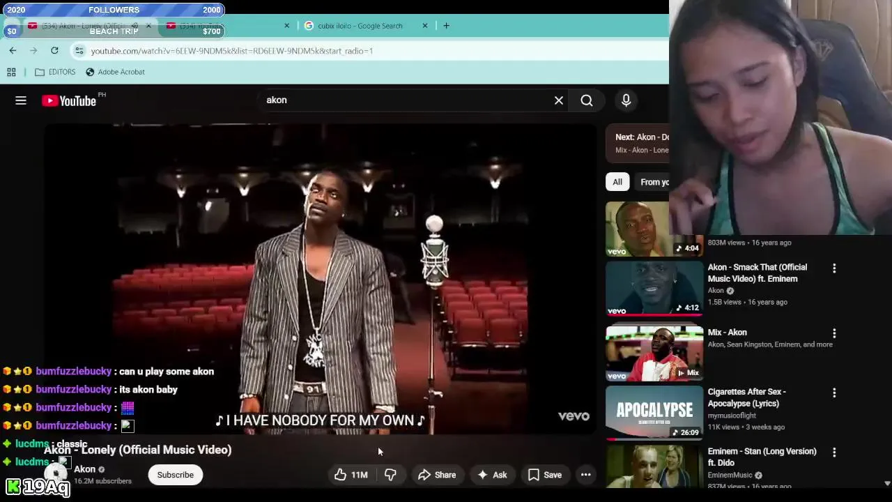Click the Cigarettes After Sex - Apocalypse title
This screenshot has height=502, width=892.
(x=746, y=397)
